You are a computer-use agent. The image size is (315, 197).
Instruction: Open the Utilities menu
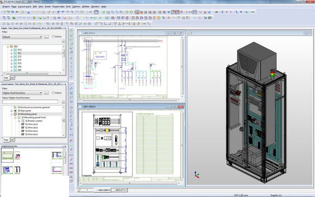86,7
